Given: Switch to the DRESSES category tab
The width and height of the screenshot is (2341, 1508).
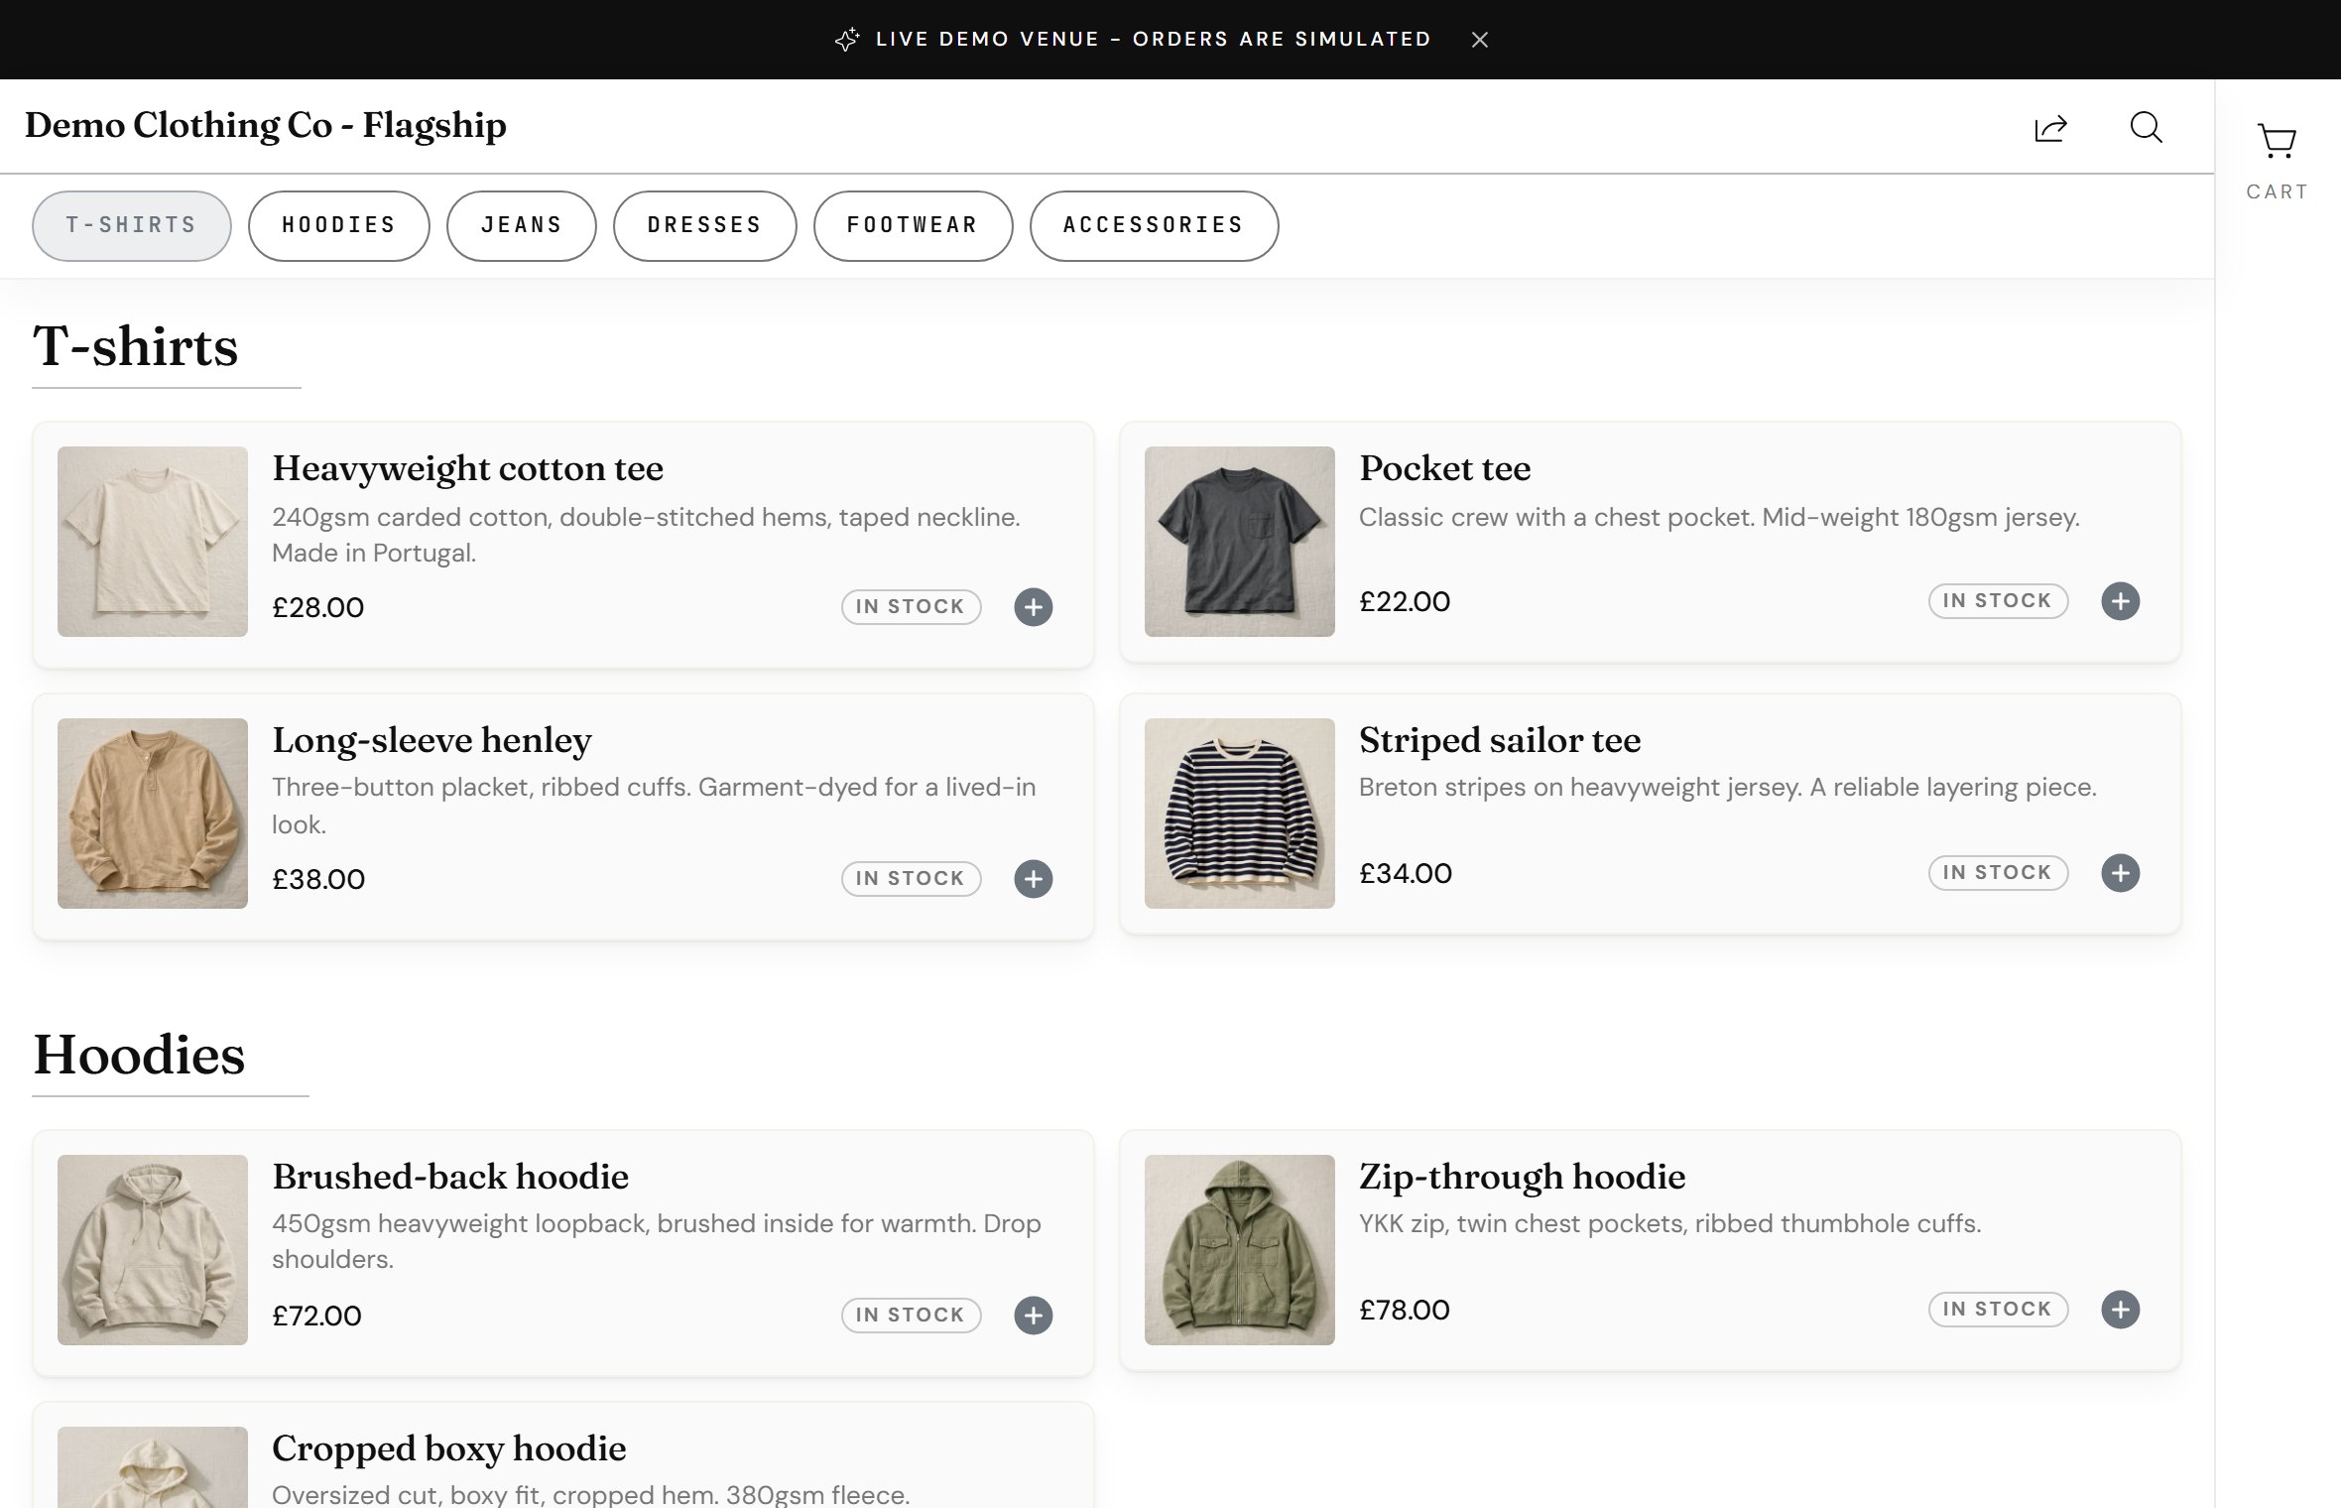Looking at the screenshot, I should click(x=704, y=225).
